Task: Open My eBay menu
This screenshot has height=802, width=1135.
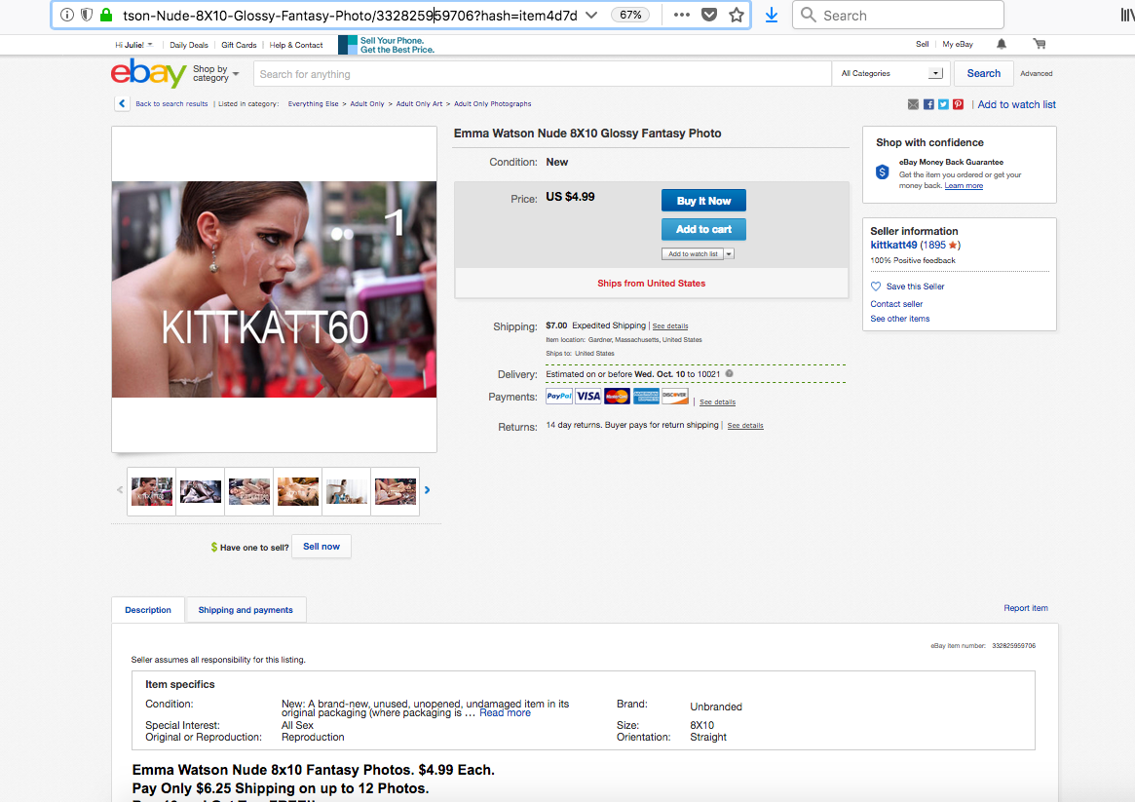Action: pos(958,44)
